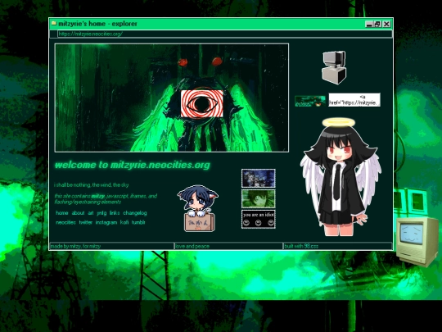Click the 'you are an idiot' stamp

tap(258, 219)
